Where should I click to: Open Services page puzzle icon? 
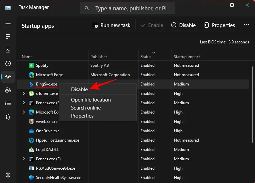tap(8, 117)
